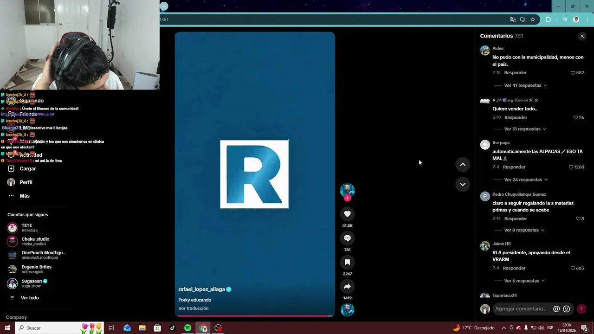Image resolution: width=594 pixels, height=334 pixels.
Task: Open the Chrome extensions puzzle icon
Action: pyautogui.click(x=549, y=19)
